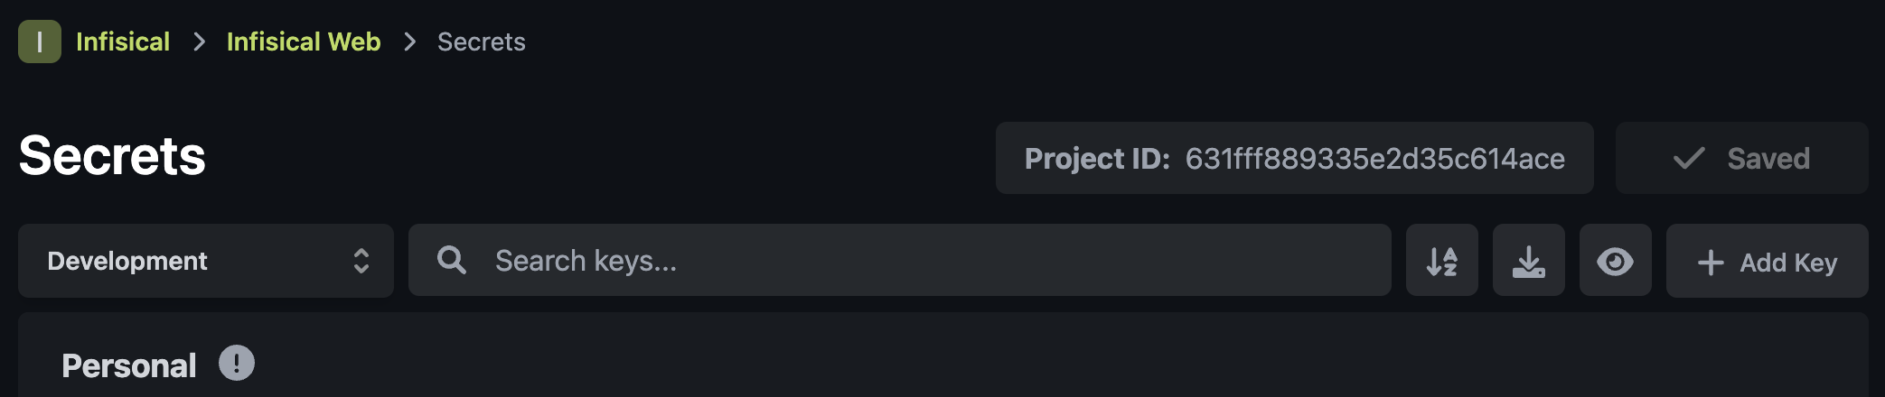This screenshot has width=1885, height=397.
Task: Download secrets using the download icon
Action: point(1528,261)
